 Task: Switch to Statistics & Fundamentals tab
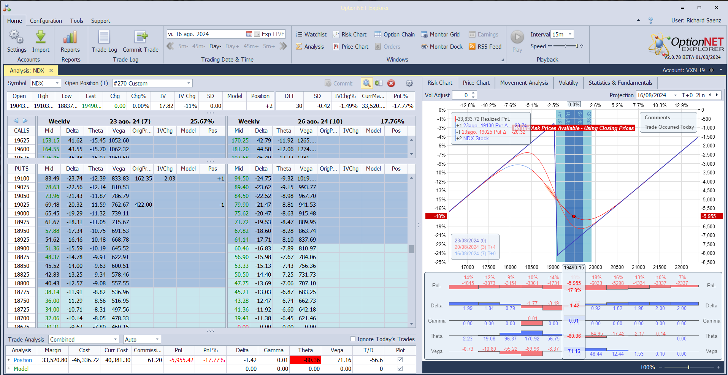[620, 83]
